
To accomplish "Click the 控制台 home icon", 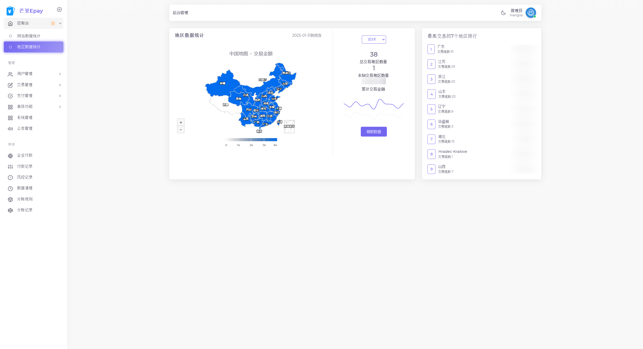I will tap(10, 23).
